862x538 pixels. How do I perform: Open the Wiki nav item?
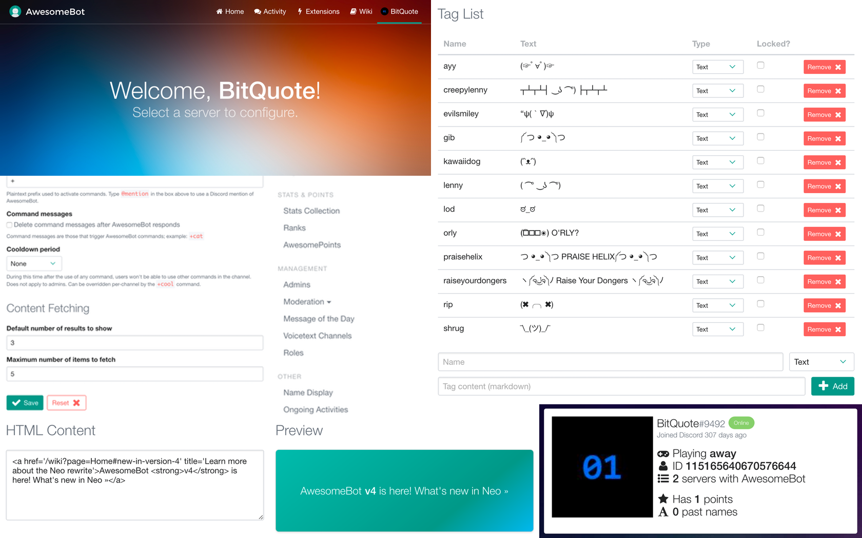click(x=361, y=11)
